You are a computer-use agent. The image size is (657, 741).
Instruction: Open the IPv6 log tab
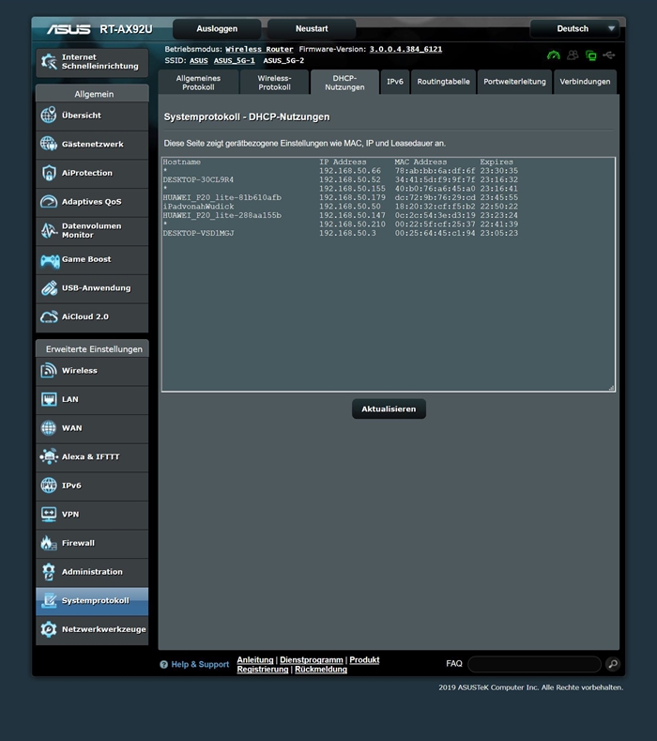[395, 82]
